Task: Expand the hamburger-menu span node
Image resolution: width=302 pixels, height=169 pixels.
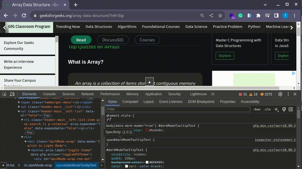Action: point(19,102)
